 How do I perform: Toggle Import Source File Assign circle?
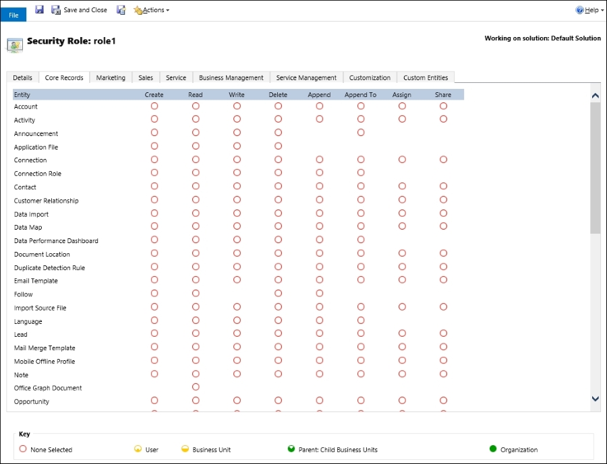coord(402,306)
